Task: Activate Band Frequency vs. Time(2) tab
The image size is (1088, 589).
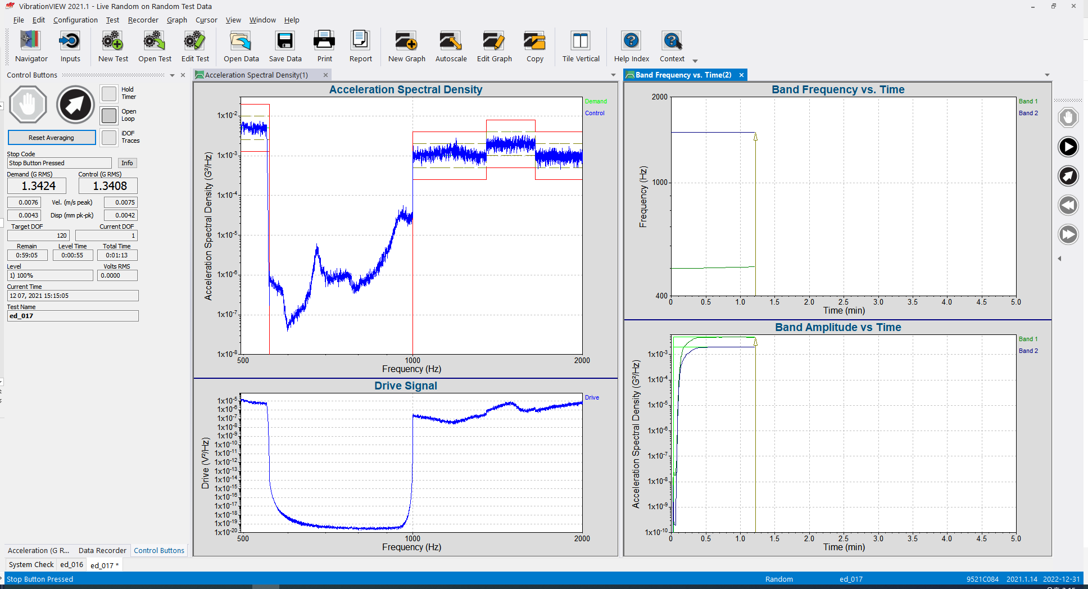Action: pyautogui.click(x=683, y=75)
